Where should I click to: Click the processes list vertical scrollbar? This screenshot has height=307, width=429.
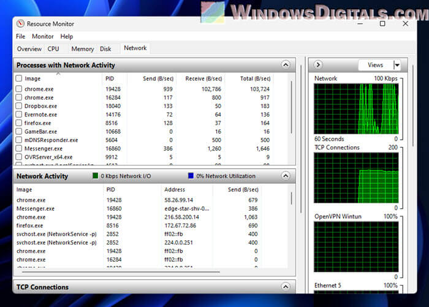coord(291,107)
